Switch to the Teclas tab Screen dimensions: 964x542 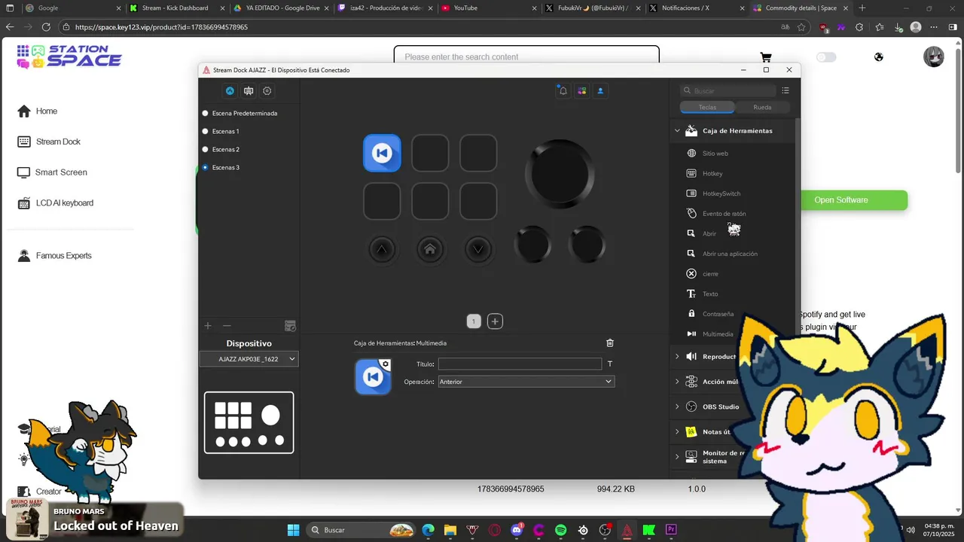(x=707, y=108)
